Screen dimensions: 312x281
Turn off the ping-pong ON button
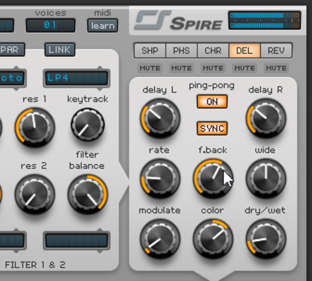point(212,102)
